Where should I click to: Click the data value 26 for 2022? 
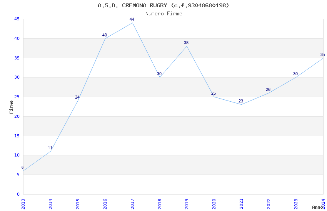(268, 90)
